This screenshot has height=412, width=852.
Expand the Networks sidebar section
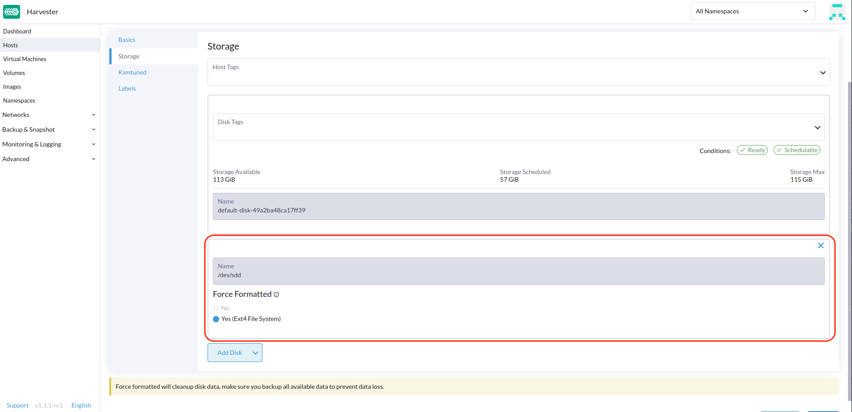tap(93, 115)
